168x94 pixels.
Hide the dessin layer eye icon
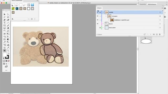(97, 24)
